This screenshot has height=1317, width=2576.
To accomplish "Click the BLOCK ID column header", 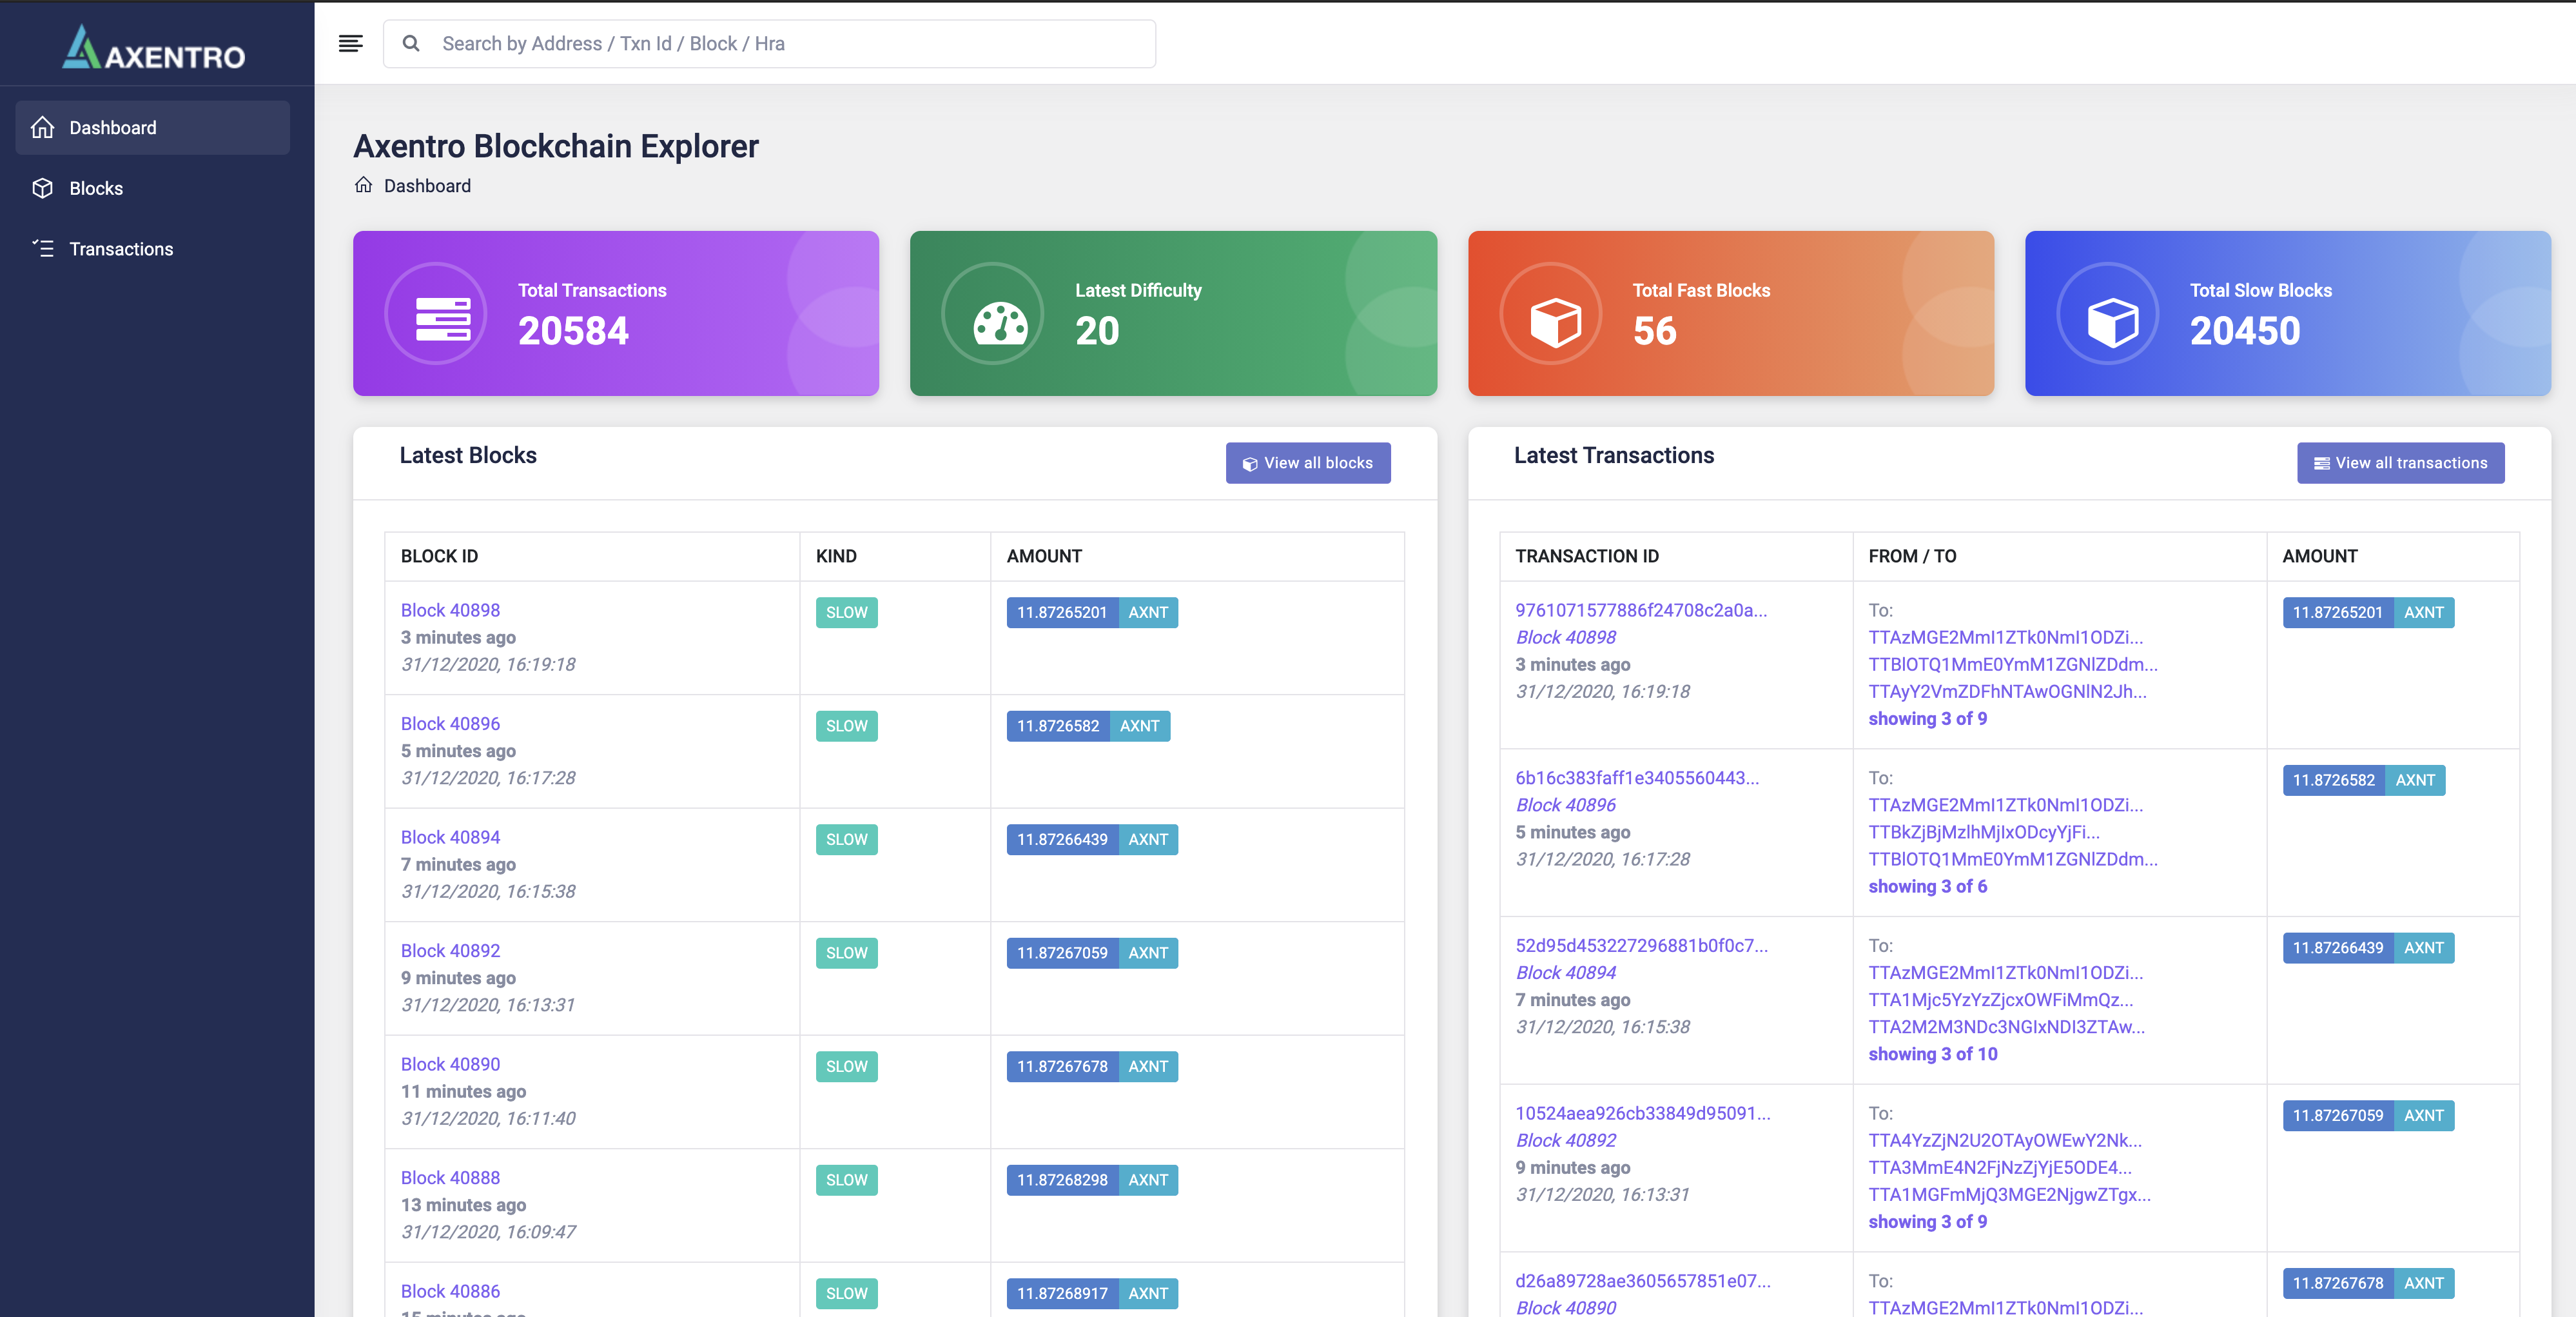I will [x=439, y=555].
